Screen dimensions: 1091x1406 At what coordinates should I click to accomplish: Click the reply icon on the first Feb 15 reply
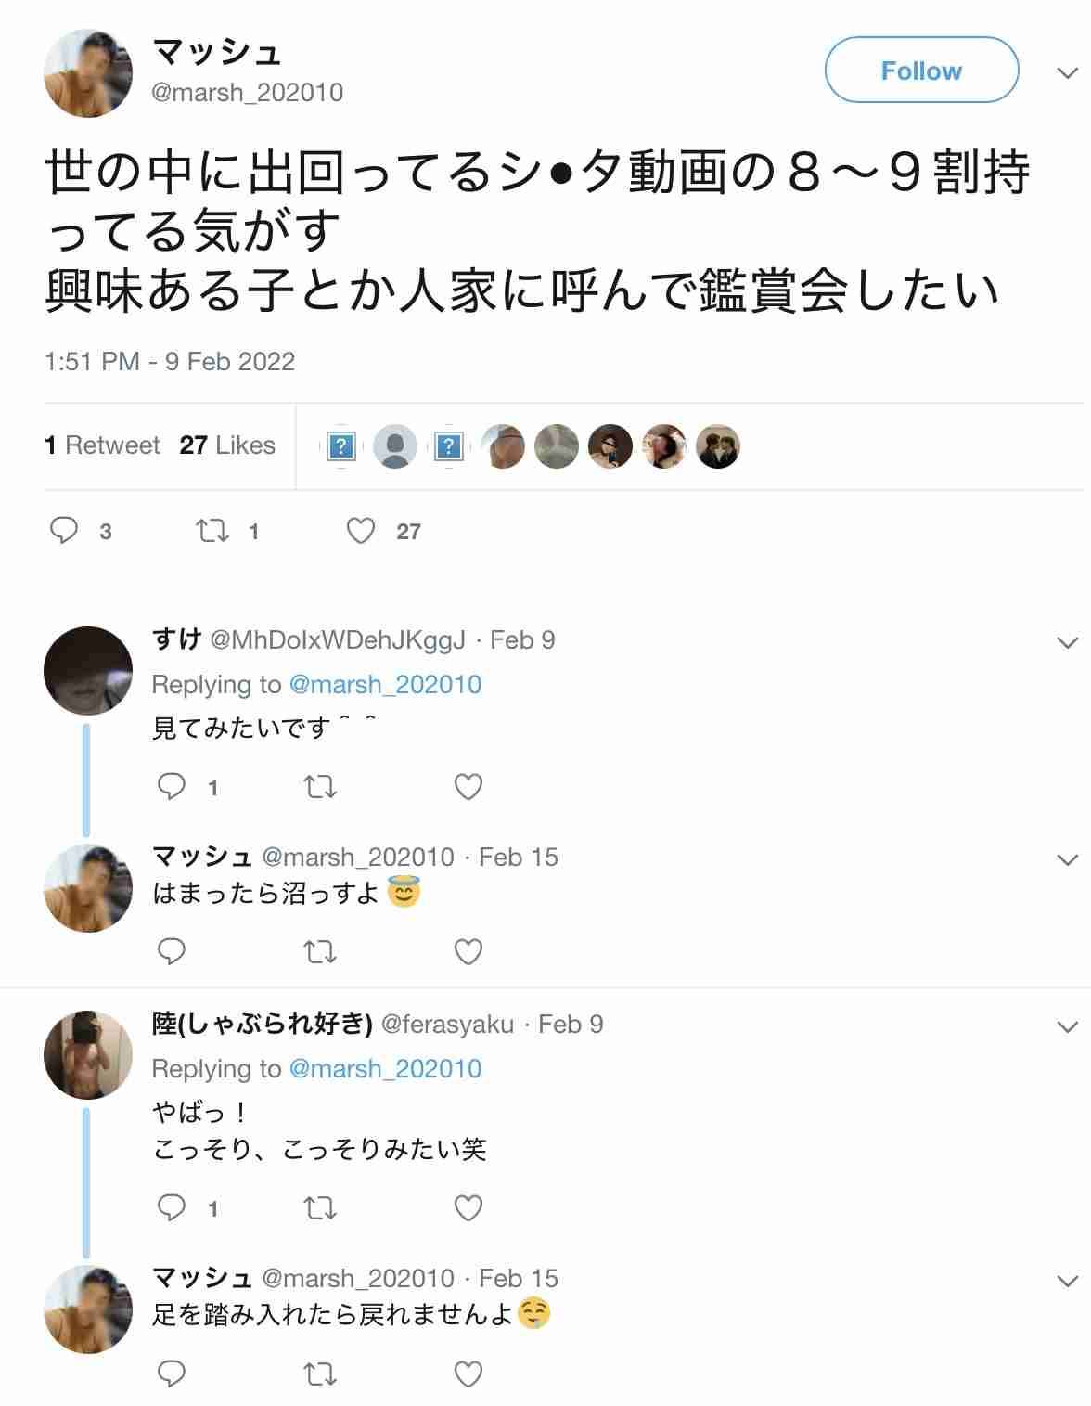click(172, 951)
